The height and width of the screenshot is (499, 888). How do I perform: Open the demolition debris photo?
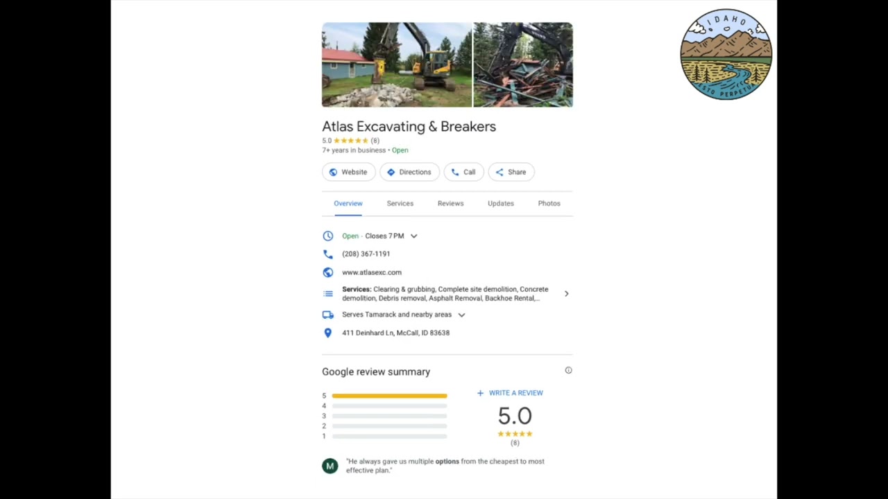pyautogui.click(x=523, y=65)
